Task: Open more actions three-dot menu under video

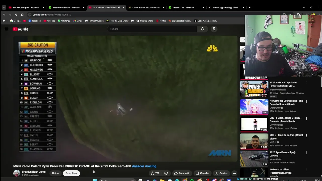Action: pos(234,173)
